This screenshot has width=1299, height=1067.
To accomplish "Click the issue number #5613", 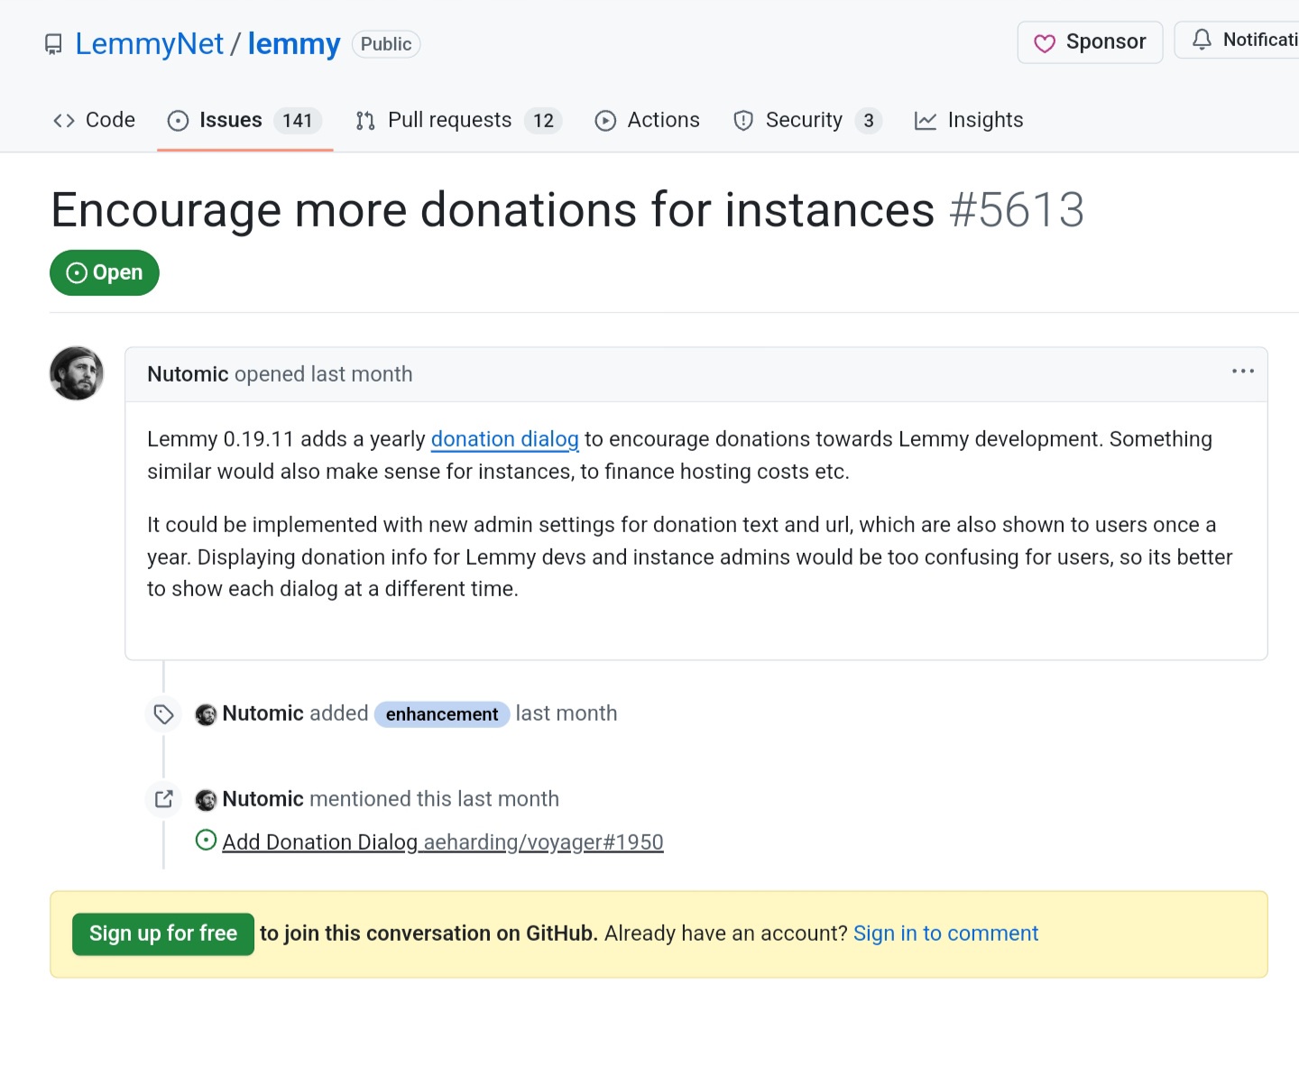I will (x=1017, y=210).
